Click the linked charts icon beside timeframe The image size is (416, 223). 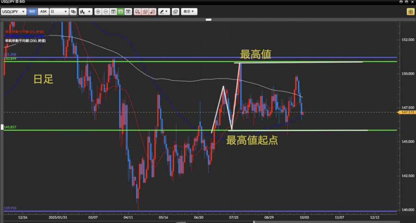tap(73, 12)
